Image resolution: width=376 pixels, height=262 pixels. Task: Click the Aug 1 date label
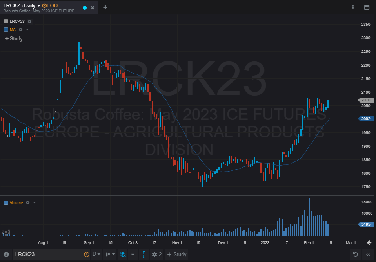click(43, 242)
